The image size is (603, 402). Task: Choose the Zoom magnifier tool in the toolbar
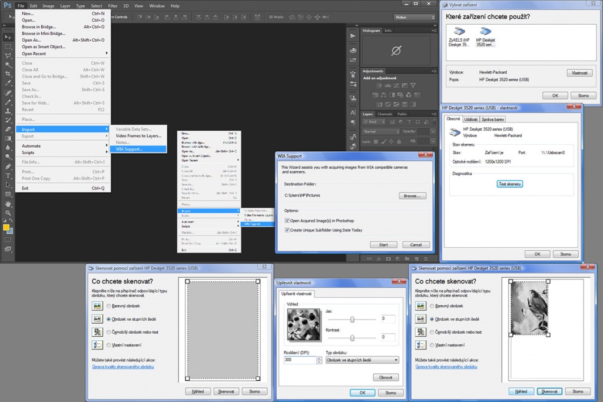coord(8,212)
